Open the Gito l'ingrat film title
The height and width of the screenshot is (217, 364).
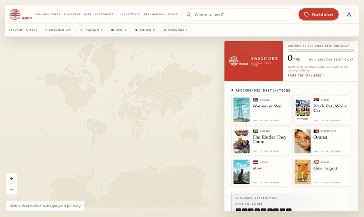325,168
